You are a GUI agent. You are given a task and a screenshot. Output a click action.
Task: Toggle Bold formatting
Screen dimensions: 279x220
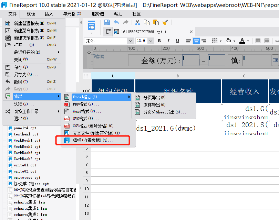(x=159, y=41)
